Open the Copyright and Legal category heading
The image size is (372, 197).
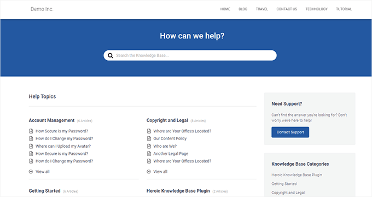(167, 120)
